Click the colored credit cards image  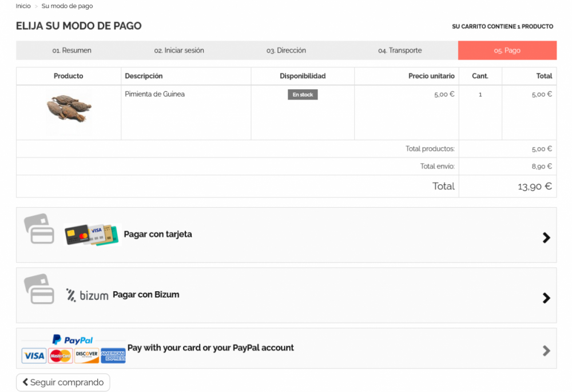pos(92,235)
